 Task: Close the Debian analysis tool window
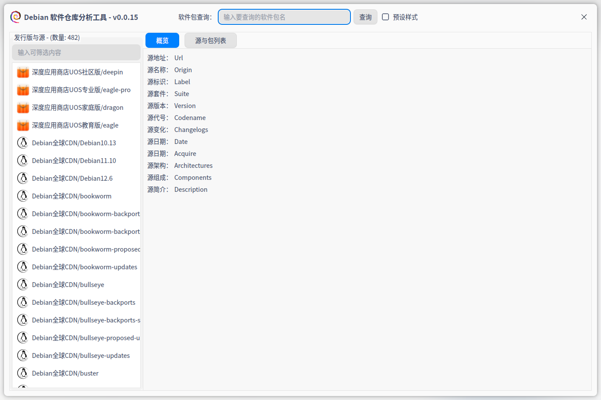click(x=584, y=17)
